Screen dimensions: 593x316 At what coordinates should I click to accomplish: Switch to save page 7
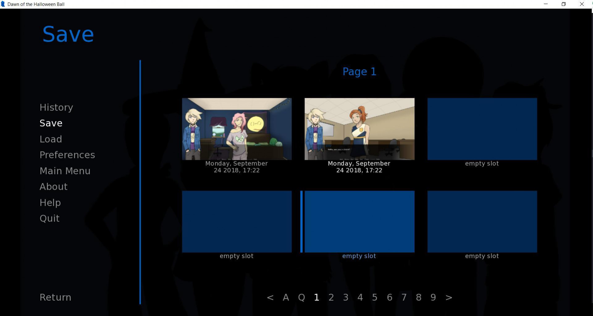pyautogui.click(x=404, y=297)
